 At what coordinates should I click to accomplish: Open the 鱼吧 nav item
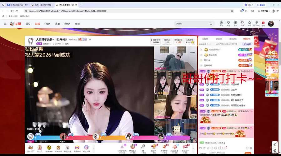pos(78,24)
